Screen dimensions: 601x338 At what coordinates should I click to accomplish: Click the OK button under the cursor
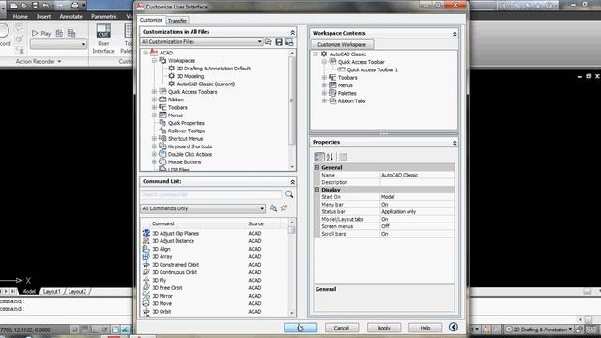point(300,328)
